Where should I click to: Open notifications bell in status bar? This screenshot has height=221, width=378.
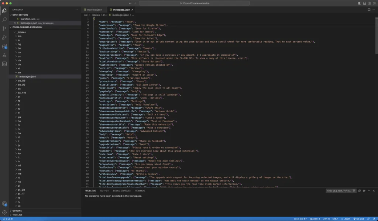coord(374,219)
